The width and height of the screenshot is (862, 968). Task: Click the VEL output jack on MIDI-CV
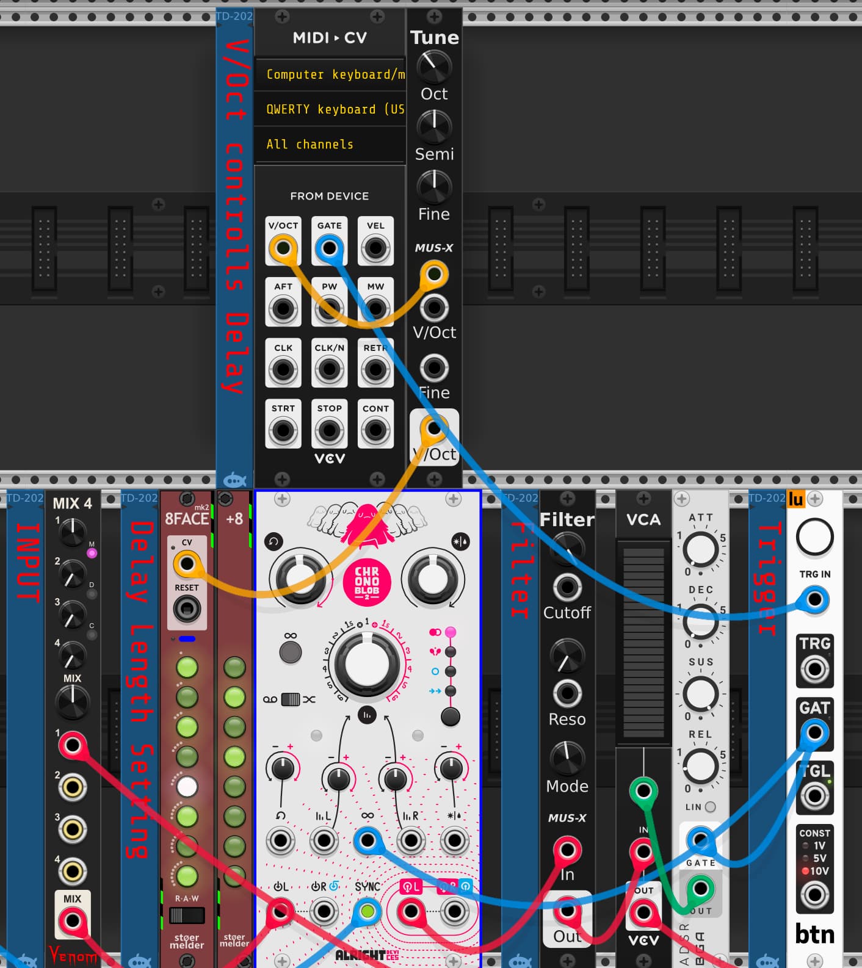(375, 248)
